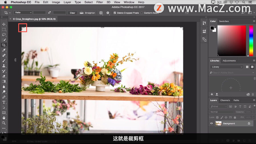Click the Background layer thumbnail
Image resolution: width=256 pixels, height=144 pixels.
[x=218, y=123]
